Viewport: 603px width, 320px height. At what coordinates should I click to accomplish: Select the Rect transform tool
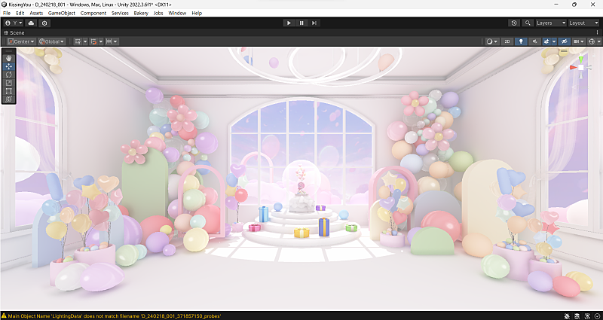pos(9,91)
